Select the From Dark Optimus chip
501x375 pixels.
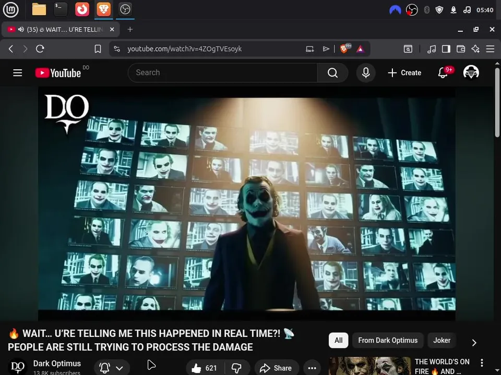[x=388, y=340]
